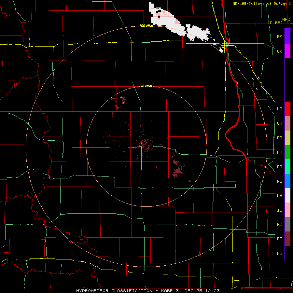Click the '12:23' timestamp text

pyautogui.click(x=213, y=291)
